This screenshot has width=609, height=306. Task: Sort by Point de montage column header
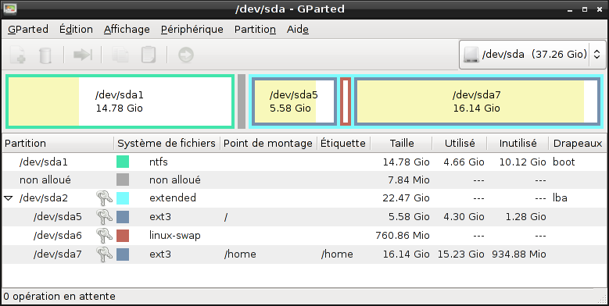pyautogui.click(x=268, y=144)
